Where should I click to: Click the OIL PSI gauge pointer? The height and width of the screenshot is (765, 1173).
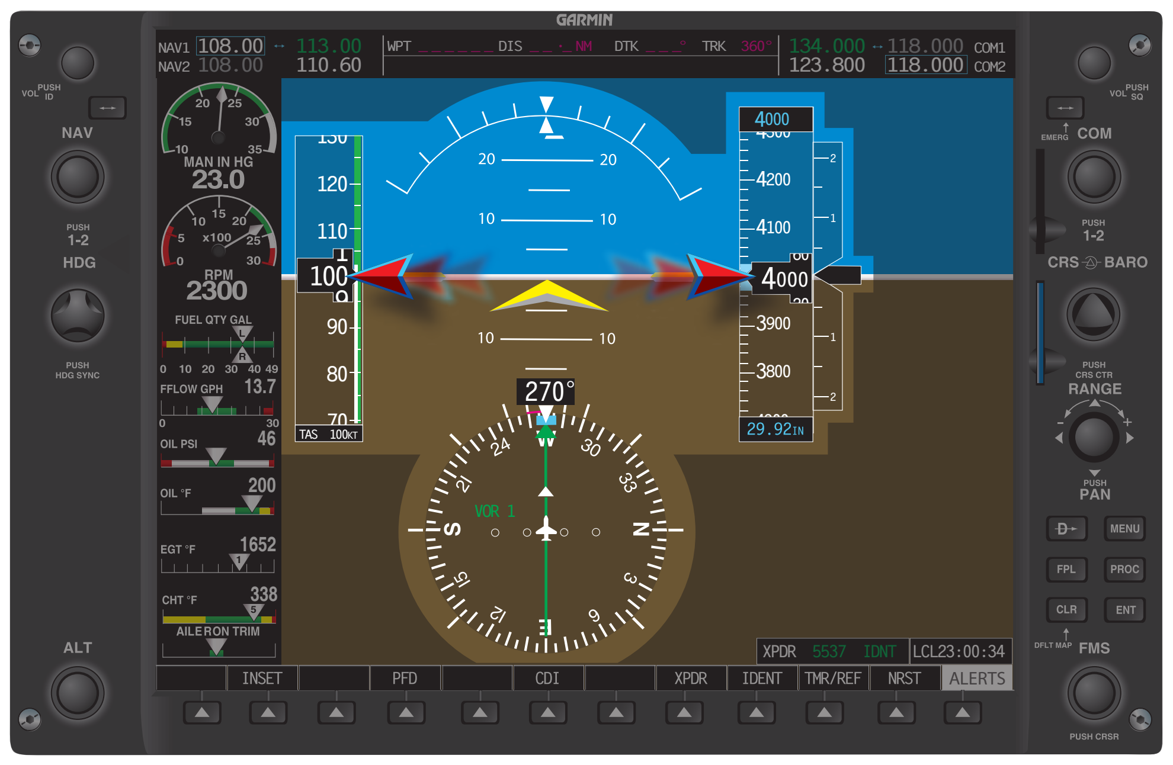click(x=216, y=456)
